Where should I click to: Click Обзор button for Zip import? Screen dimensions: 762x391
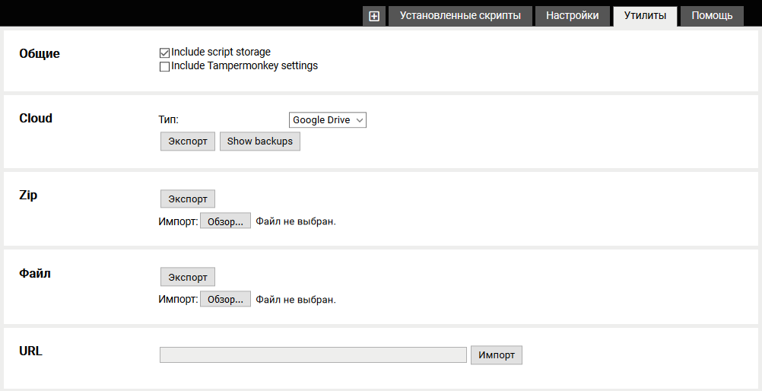(226, 221)
